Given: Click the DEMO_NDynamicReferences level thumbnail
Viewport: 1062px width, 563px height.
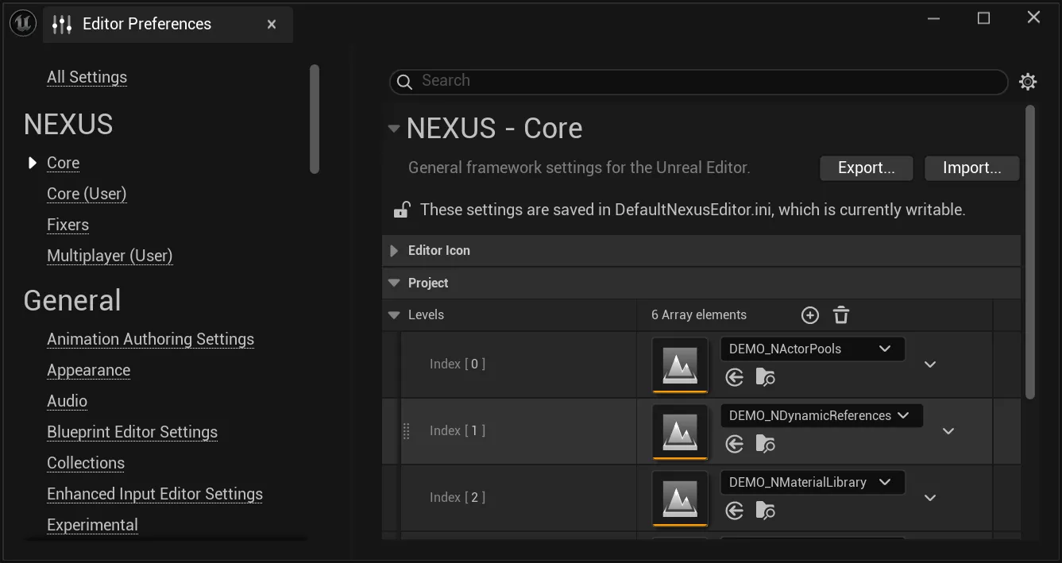Looking at the screenshot, I should click(x=680, y=430).
